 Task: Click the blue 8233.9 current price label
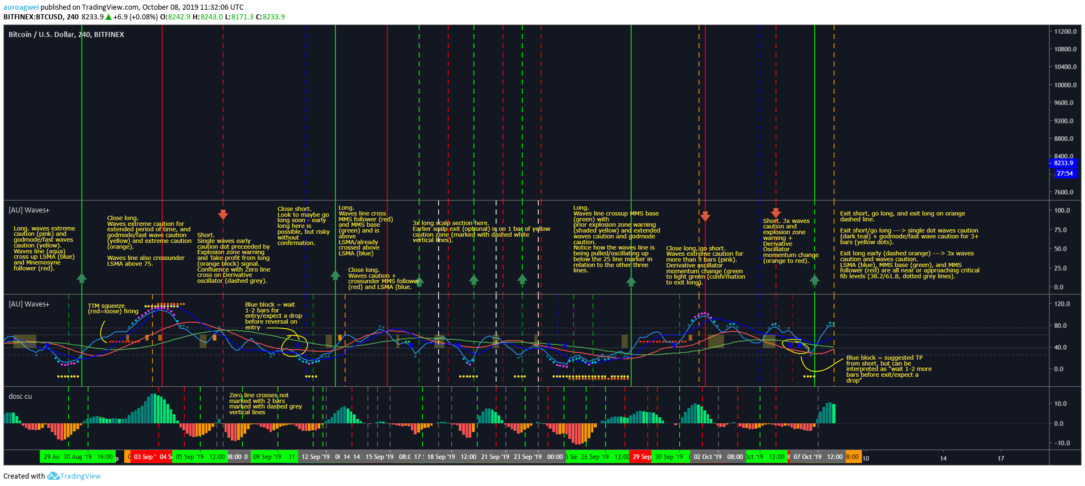(1063, 163)
